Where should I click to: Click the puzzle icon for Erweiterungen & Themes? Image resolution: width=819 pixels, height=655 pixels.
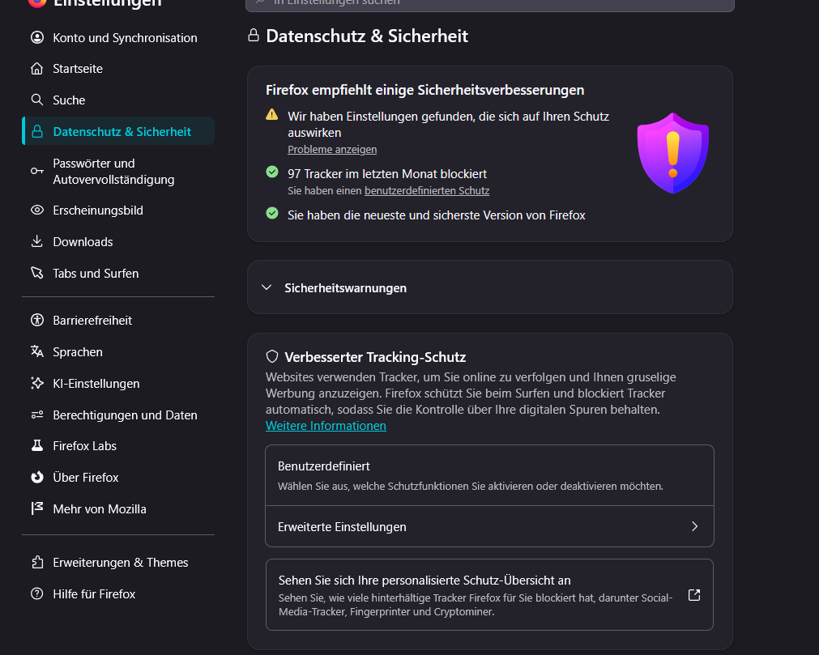click(x=37, y=562)
